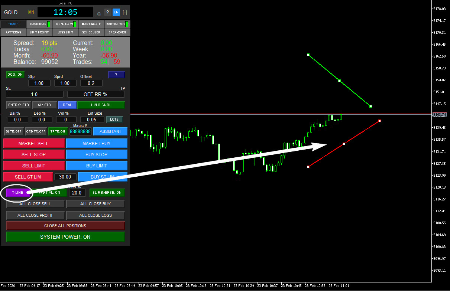Viewport: 450px width, 291px height.
Task: Toggle the OCO: ON switch
Action: 15,75
